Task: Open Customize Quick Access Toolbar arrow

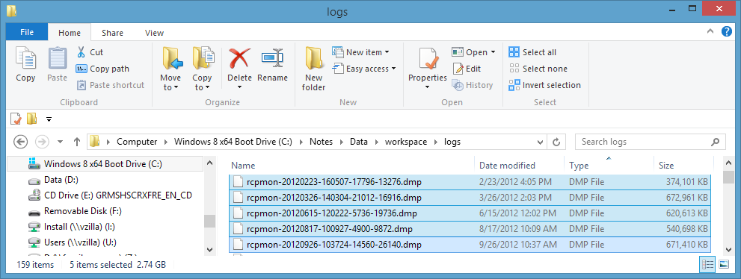Action: click(49, 119)
